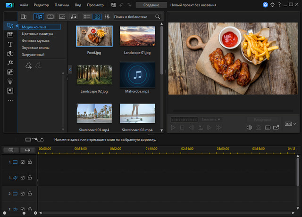Expand the more rooms ellipsis menu

point(10,100)
